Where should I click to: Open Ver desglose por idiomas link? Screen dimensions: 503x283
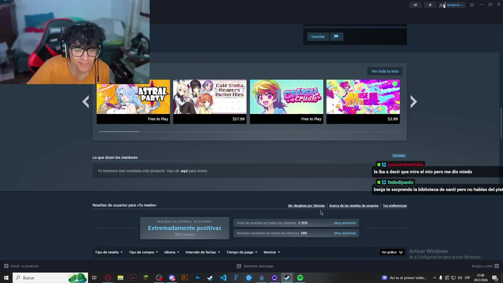tap(306, 206)
